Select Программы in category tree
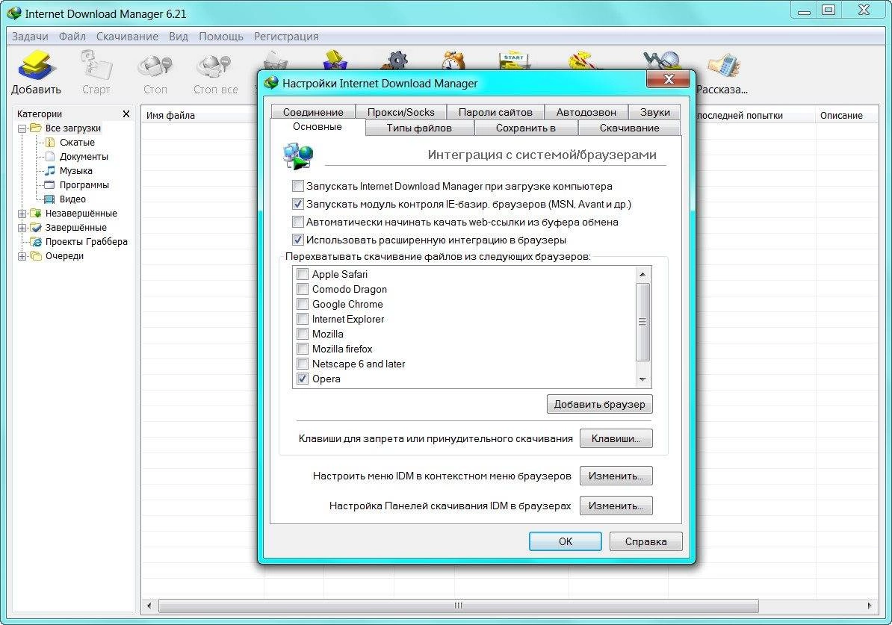 coord(84,185)
